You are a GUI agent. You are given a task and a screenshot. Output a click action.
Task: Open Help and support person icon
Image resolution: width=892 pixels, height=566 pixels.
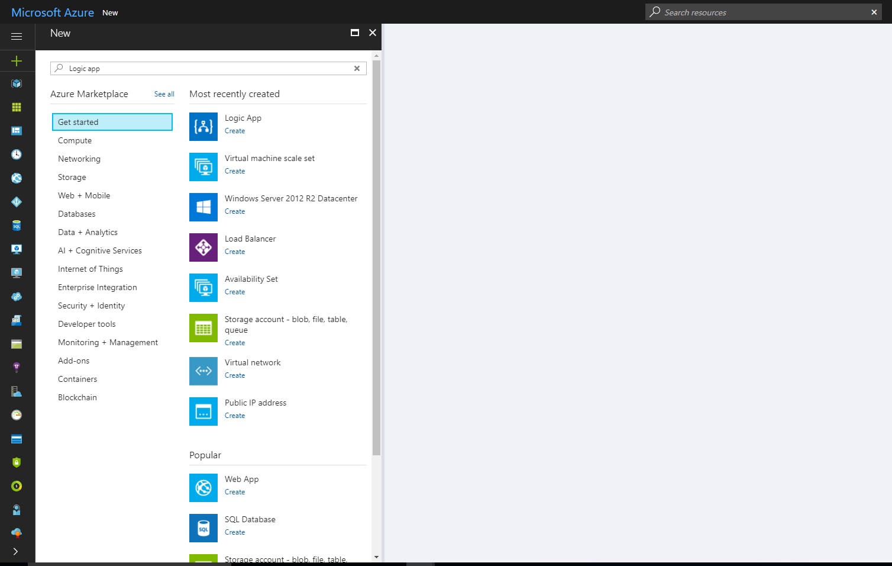click(x=17, y=510)
